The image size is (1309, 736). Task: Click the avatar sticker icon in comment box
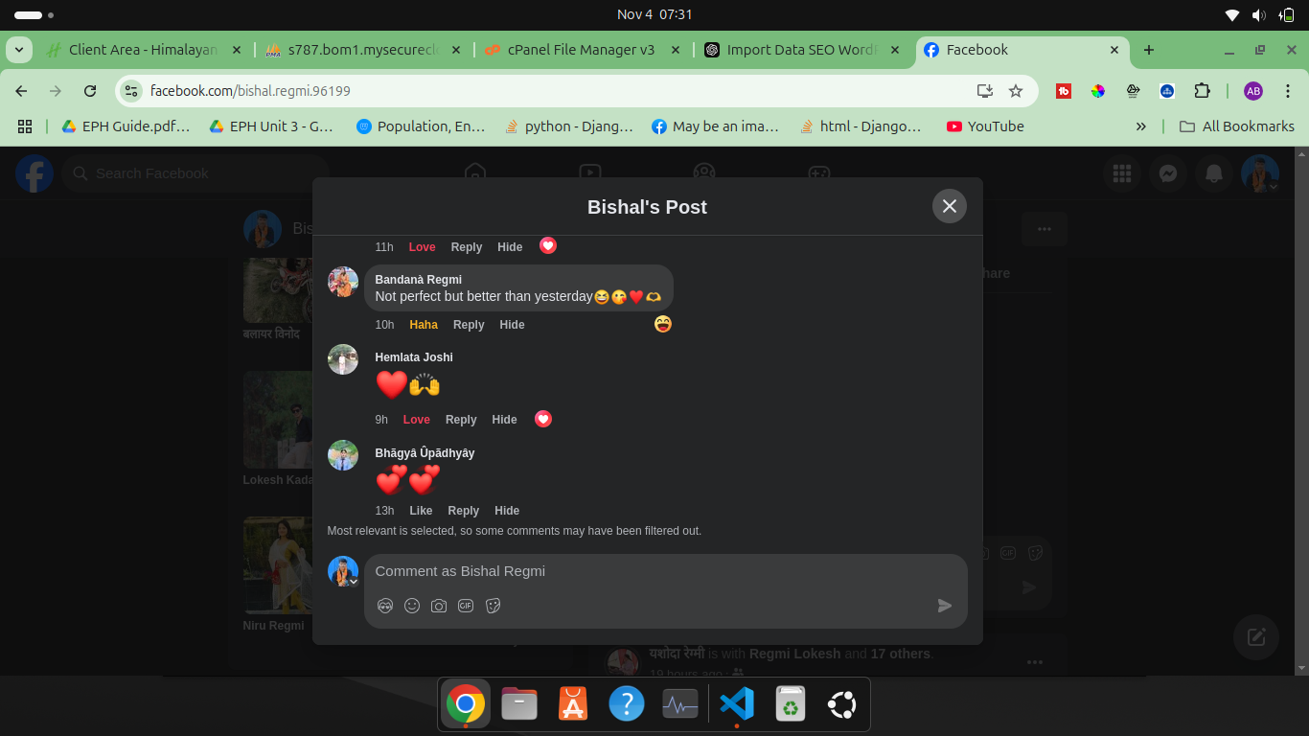(385, 606)
